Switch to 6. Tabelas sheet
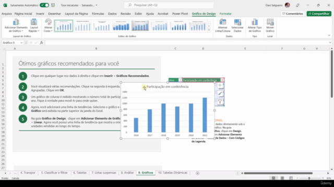This screenshot has width=334, height=187. [x=80, y=173]
